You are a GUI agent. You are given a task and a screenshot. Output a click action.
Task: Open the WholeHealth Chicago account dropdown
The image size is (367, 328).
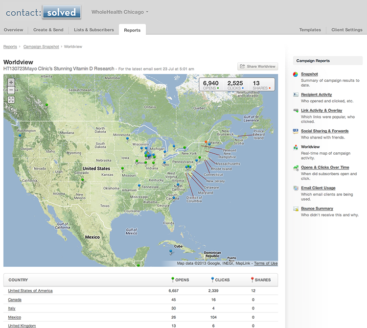[120, 12]
